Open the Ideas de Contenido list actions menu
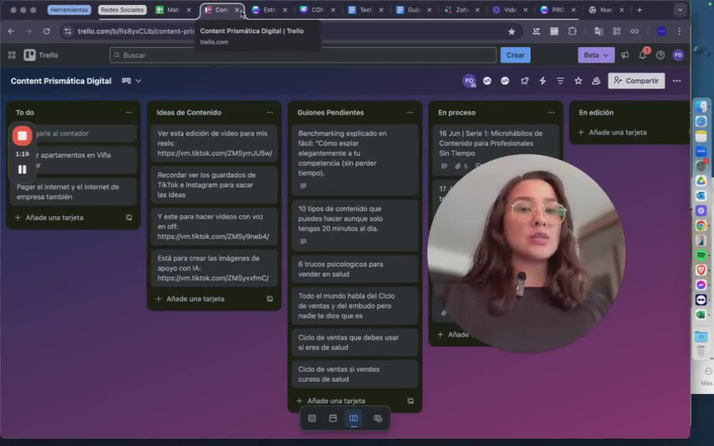The height and width of the screenshot is (446, 714). (x=270, y=113)
